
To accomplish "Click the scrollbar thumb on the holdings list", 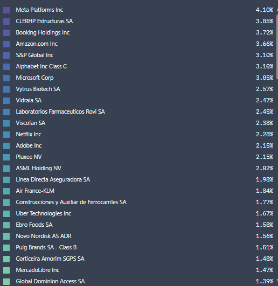I will click(x=277, y=47).
